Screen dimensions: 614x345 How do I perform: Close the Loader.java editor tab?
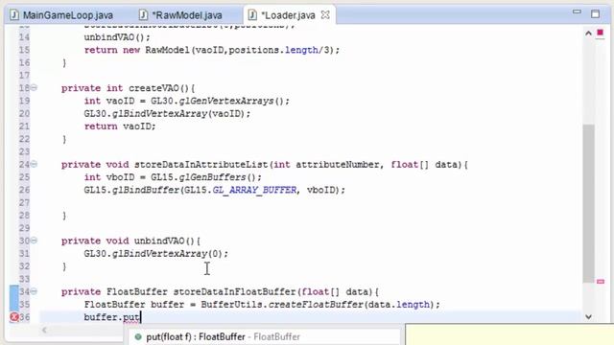(325, 15)
